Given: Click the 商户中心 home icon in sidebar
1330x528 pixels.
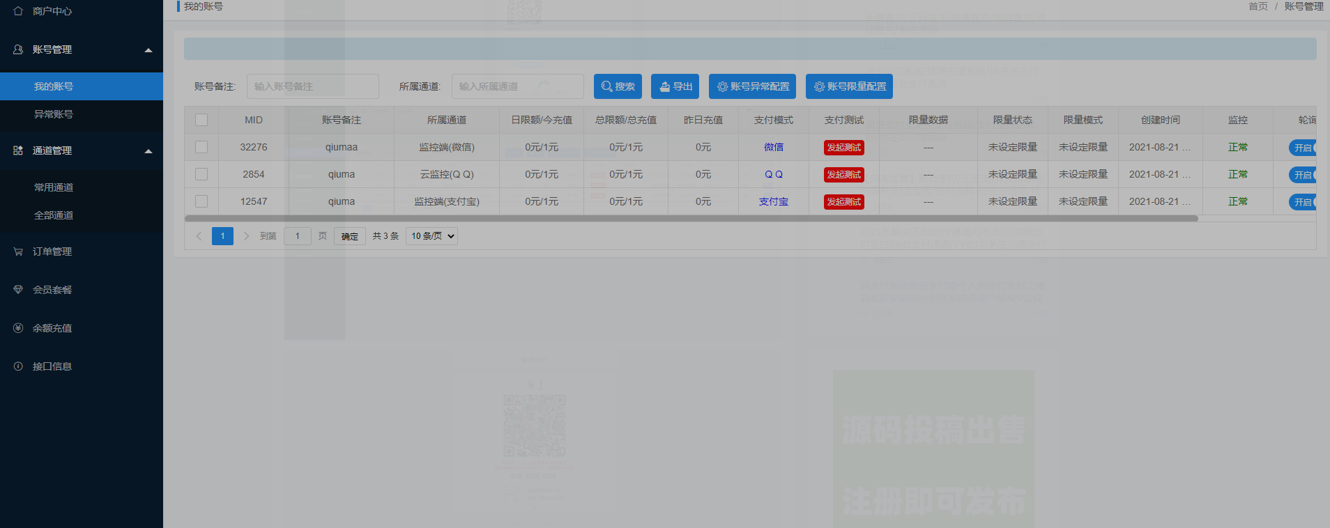Looking at the screenshot, I should [18, 11].
